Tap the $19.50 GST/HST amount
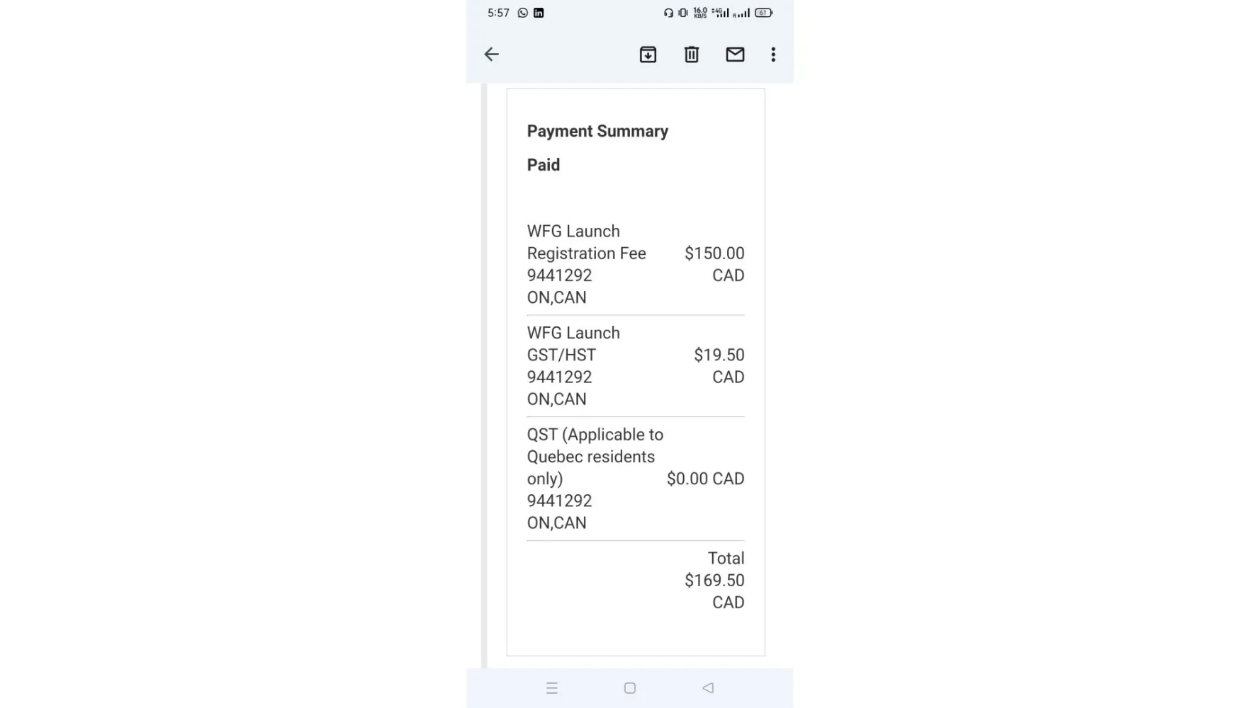1260x708 pixels. click(x=719, y=355)
